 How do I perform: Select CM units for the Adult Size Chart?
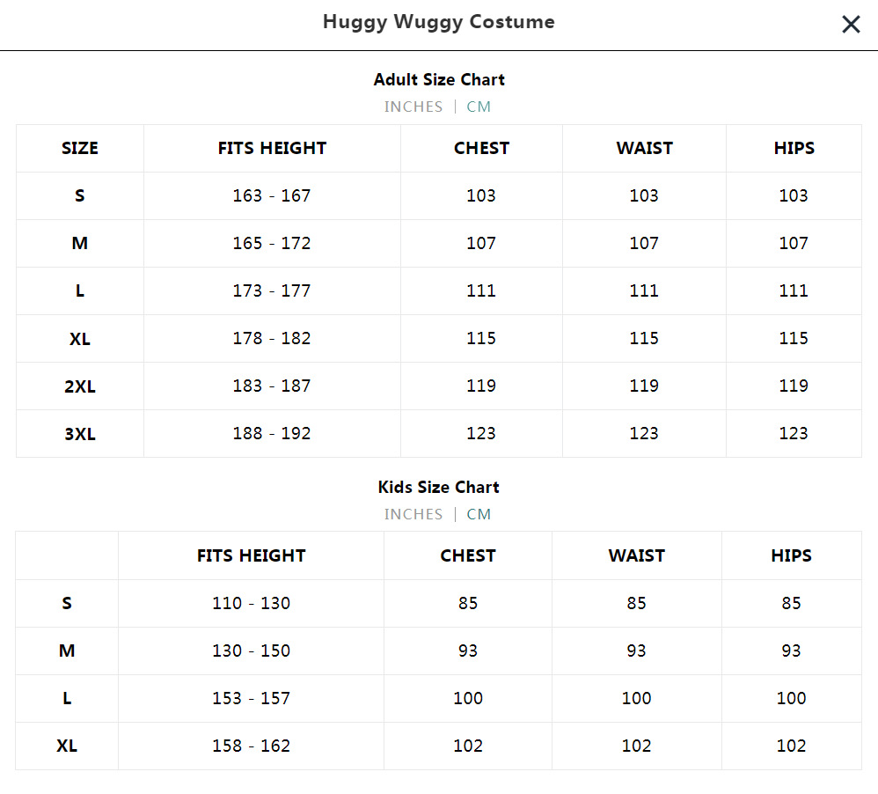[479, 107]
